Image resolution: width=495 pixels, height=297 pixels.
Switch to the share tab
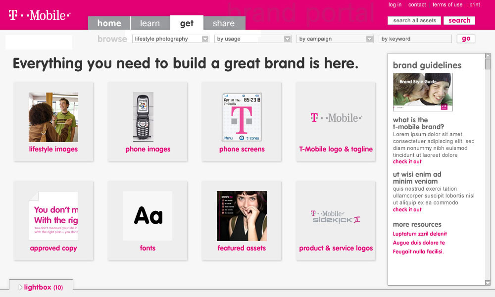click(224, 23)
